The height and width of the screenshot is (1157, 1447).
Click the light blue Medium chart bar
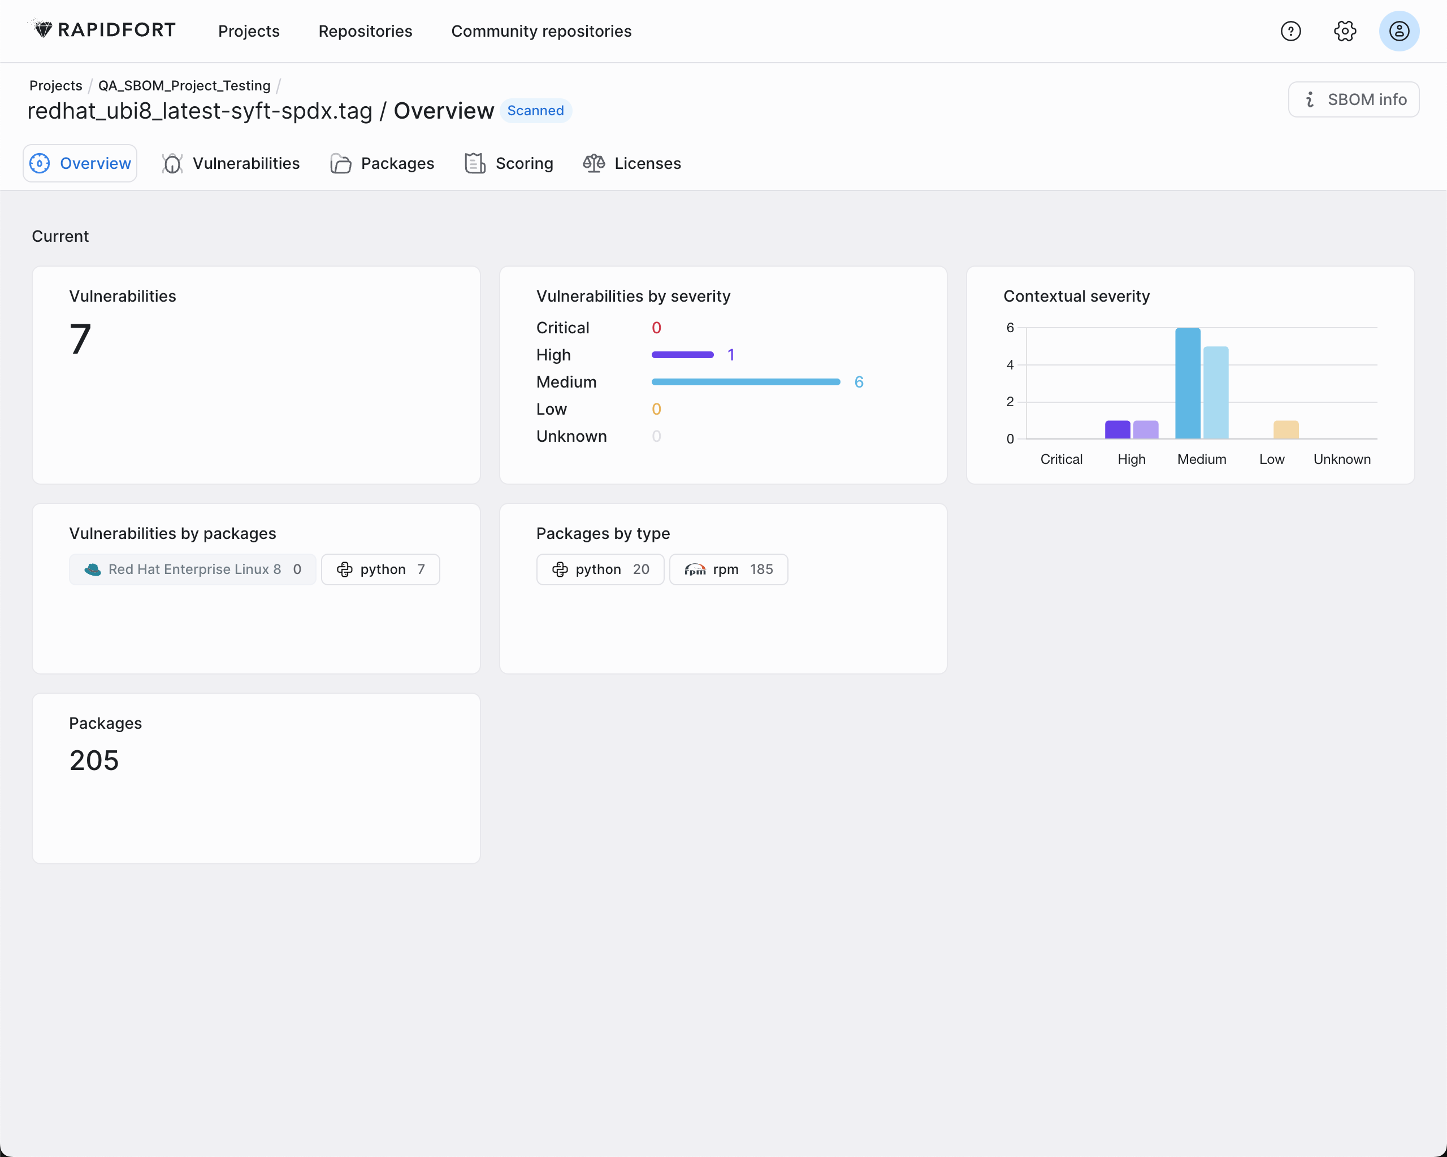1215,393
